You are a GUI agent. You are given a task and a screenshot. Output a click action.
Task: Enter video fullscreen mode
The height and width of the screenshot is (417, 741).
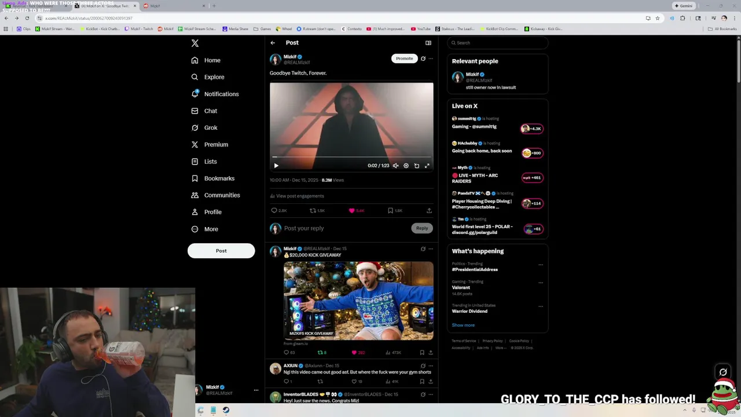point(427,166)
